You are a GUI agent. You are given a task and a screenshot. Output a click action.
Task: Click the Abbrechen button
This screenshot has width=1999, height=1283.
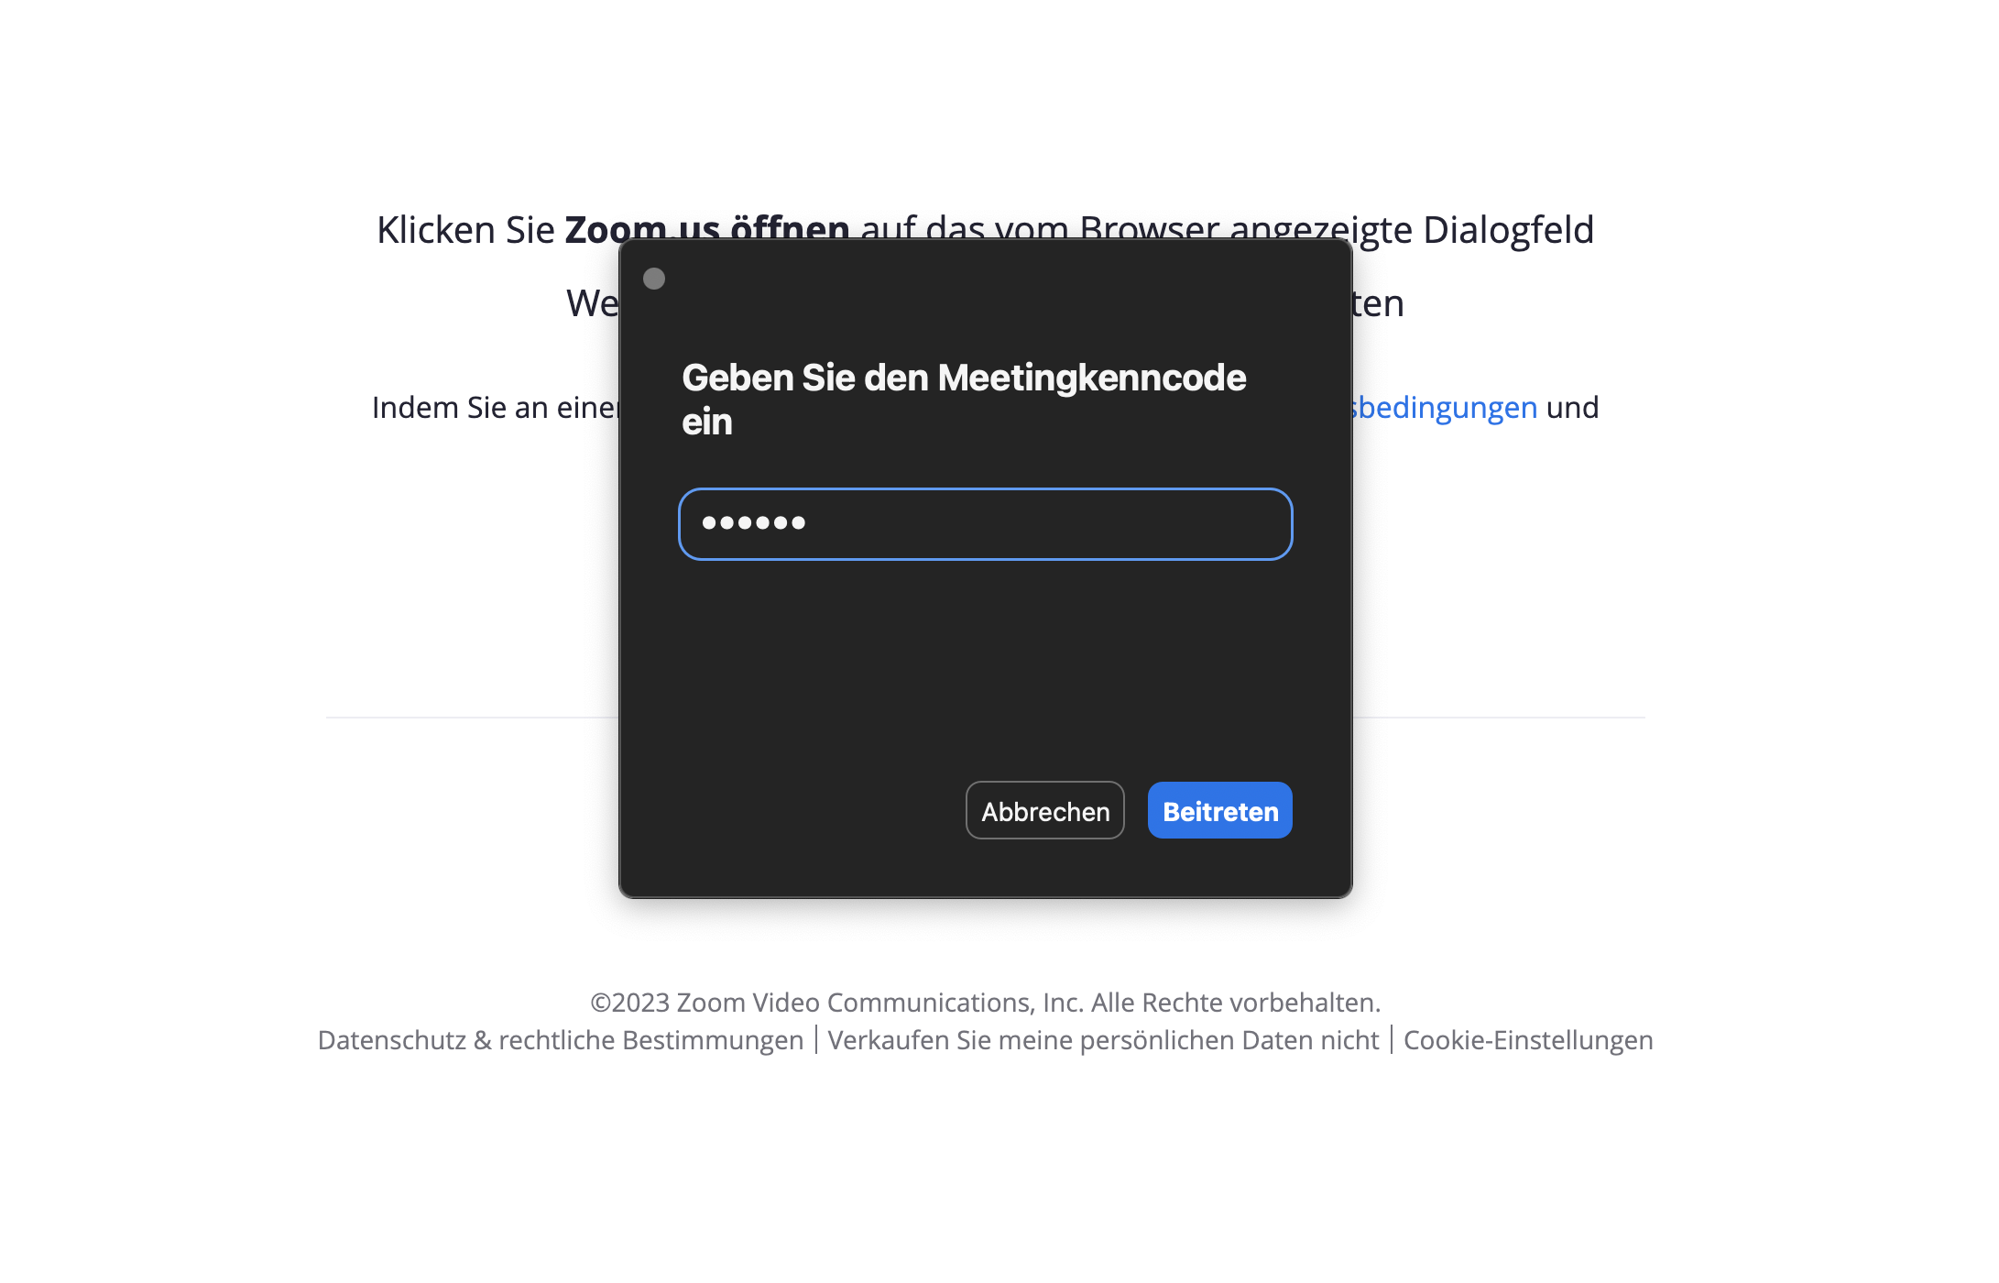(x=1045, y=810)
